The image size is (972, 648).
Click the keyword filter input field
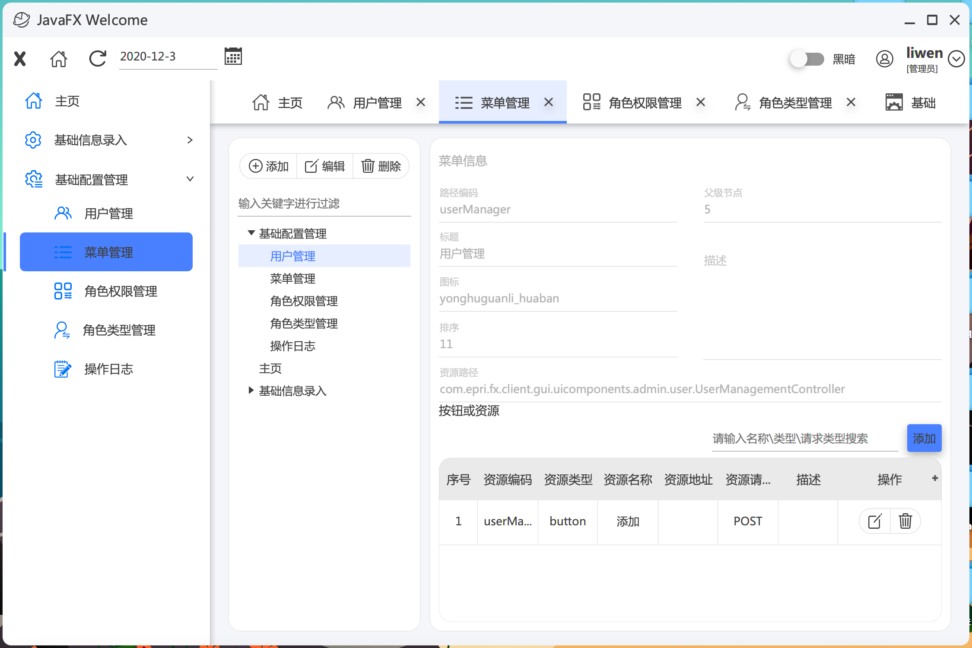tap(324, 203)
